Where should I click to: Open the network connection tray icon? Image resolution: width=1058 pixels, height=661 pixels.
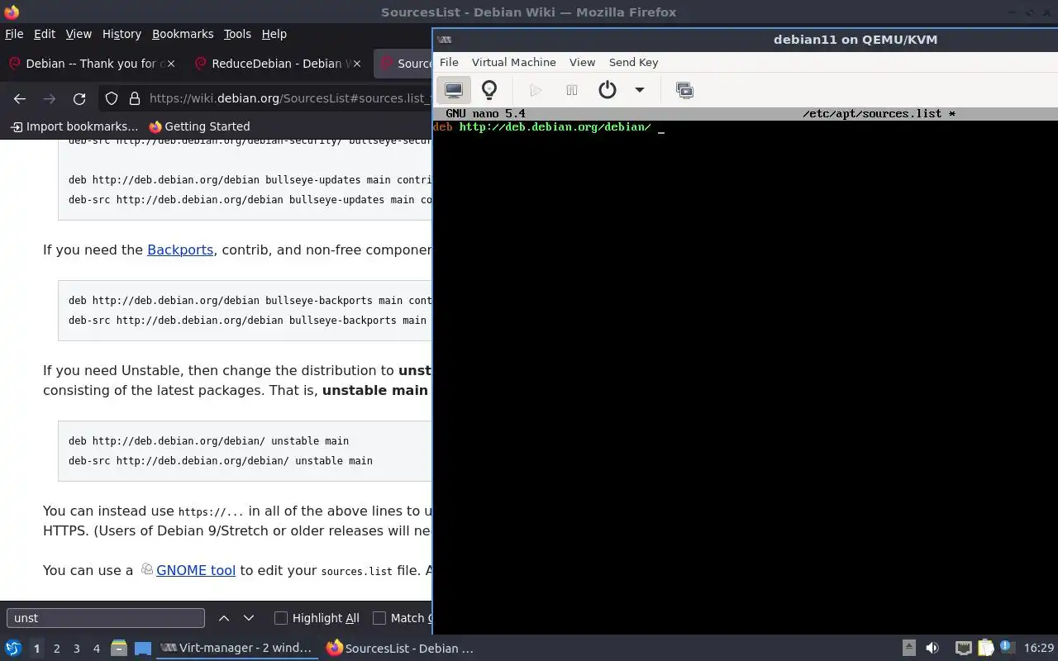(963, 649)
